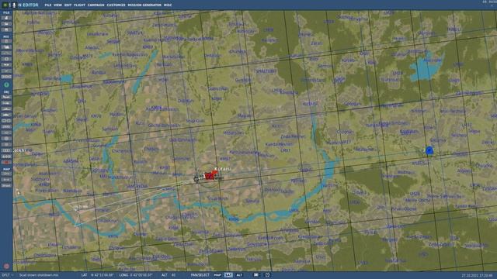Open the CAMPAIGN menu

coord(96,5)
